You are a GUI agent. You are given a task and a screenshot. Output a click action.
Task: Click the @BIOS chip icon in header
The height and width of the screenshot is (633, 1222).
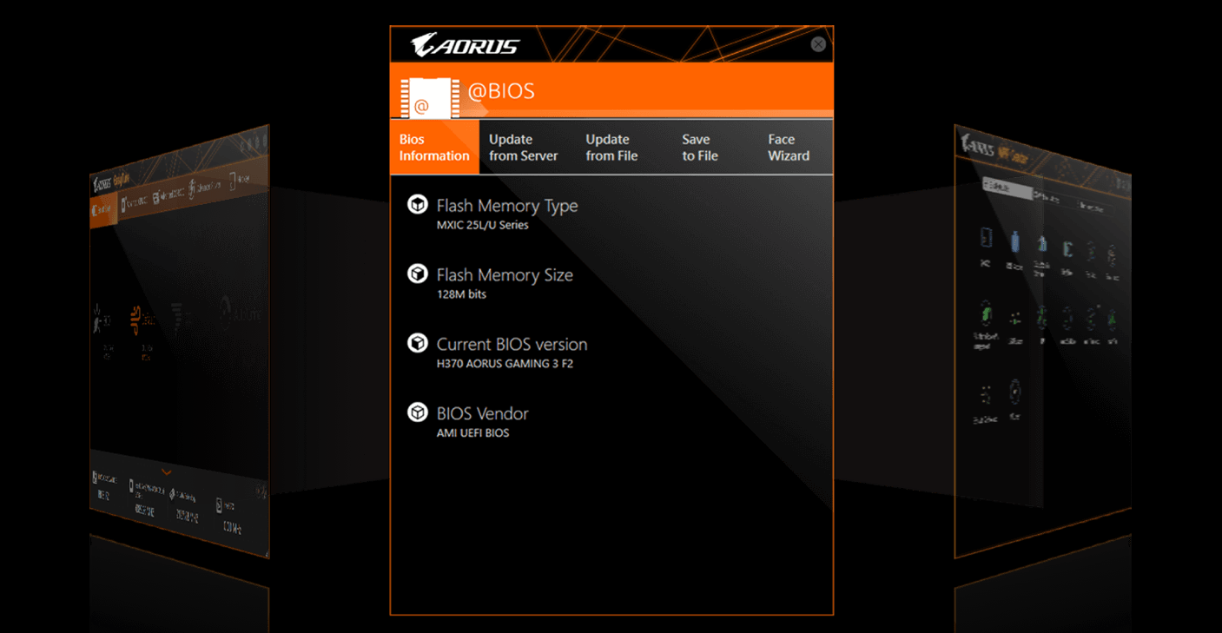429,97
